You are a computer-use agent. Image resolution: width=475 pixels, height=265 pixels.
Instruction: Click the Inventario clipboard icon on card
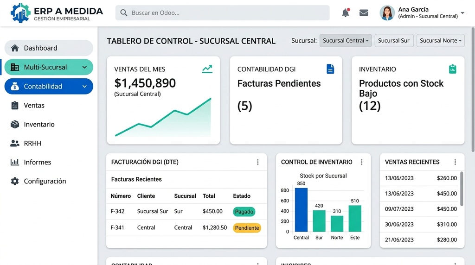click(453, 69)
